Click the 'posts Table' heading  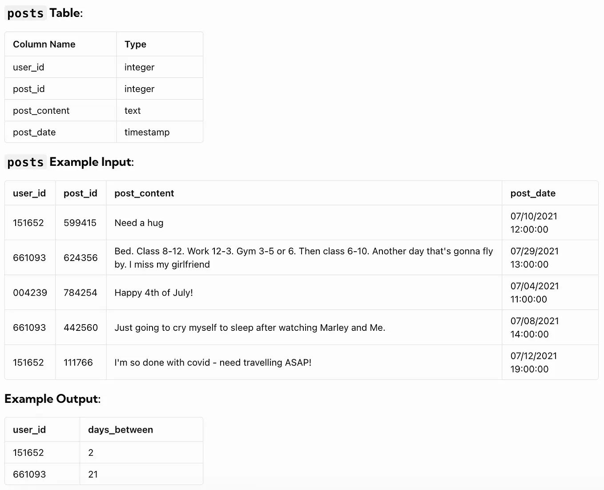44,13
